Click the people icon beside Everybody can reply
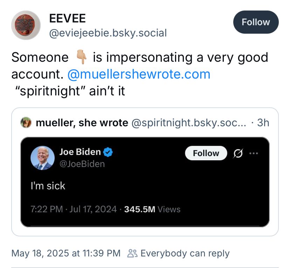 (132, 253)
